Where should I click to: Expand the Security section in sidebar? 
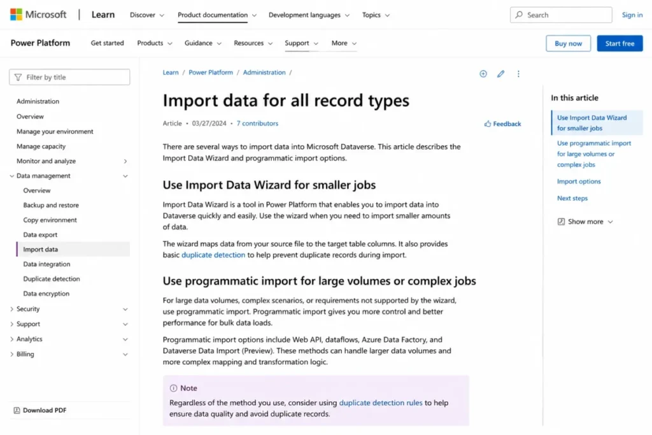pyautogui.click(x=11, y=309)
